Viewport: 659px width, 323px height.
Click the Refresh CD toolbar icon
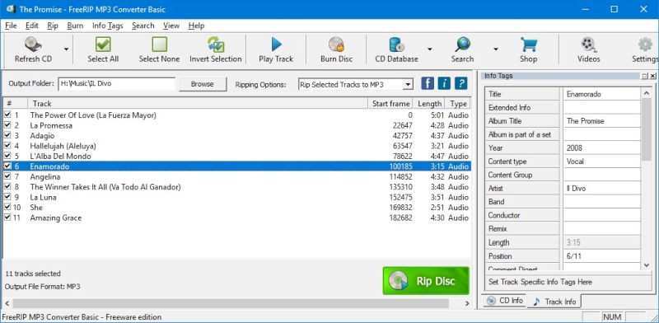tap(33, 44)
